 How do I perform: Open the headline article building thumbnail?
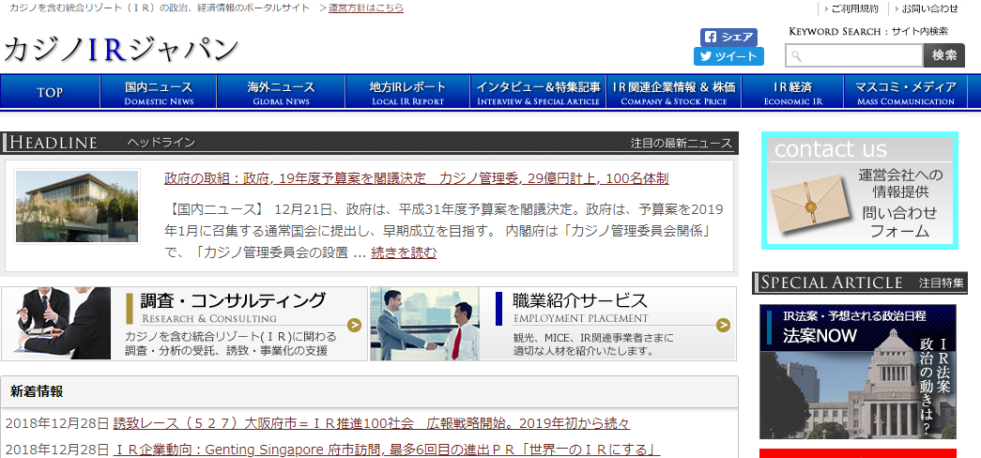77,206
